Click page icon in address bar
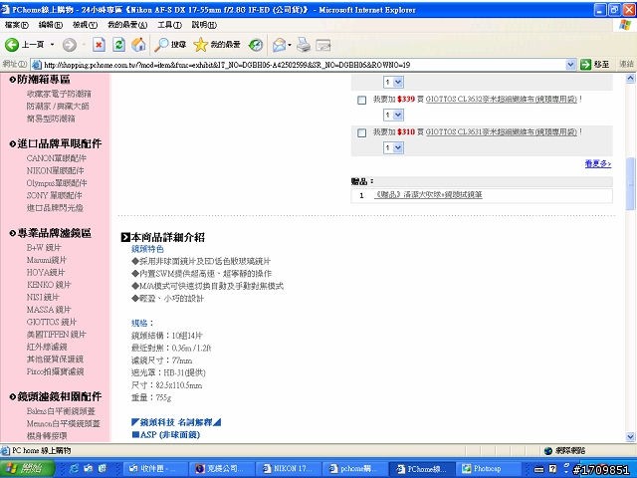This screenshot has height=478, width=637. coord(37,65)
